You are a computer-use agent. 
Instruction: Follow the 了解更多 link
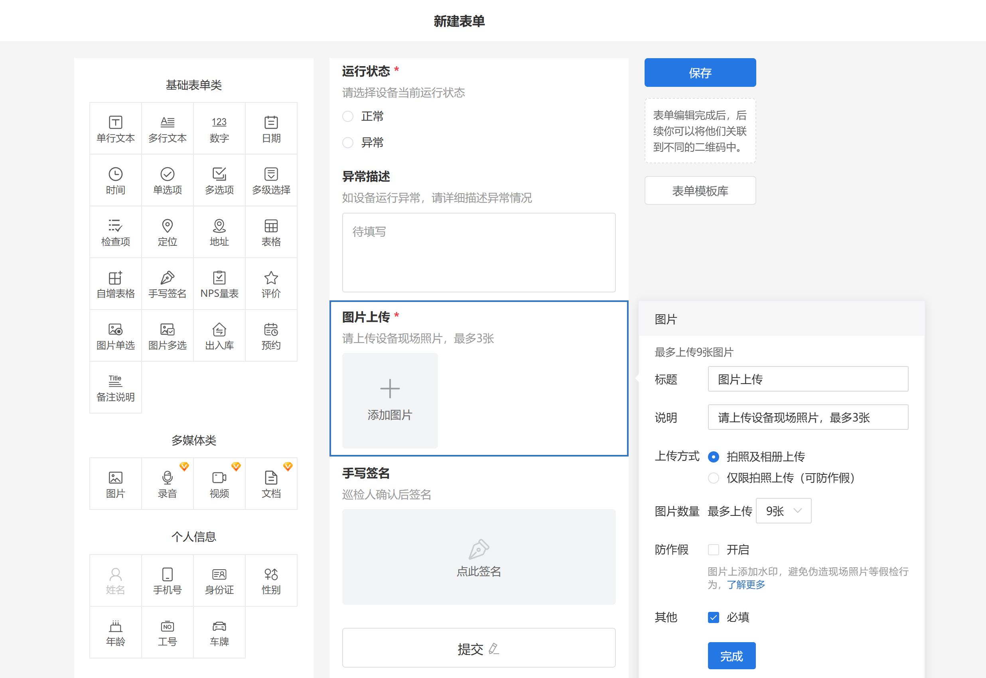(745, 585)
